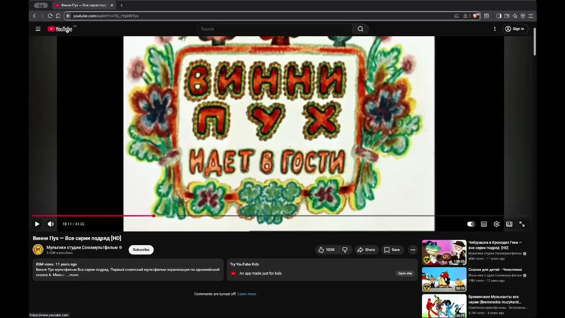
Task: Click the YouTube Kids icon
Action: pyautogui.click(x=234, y=273)
